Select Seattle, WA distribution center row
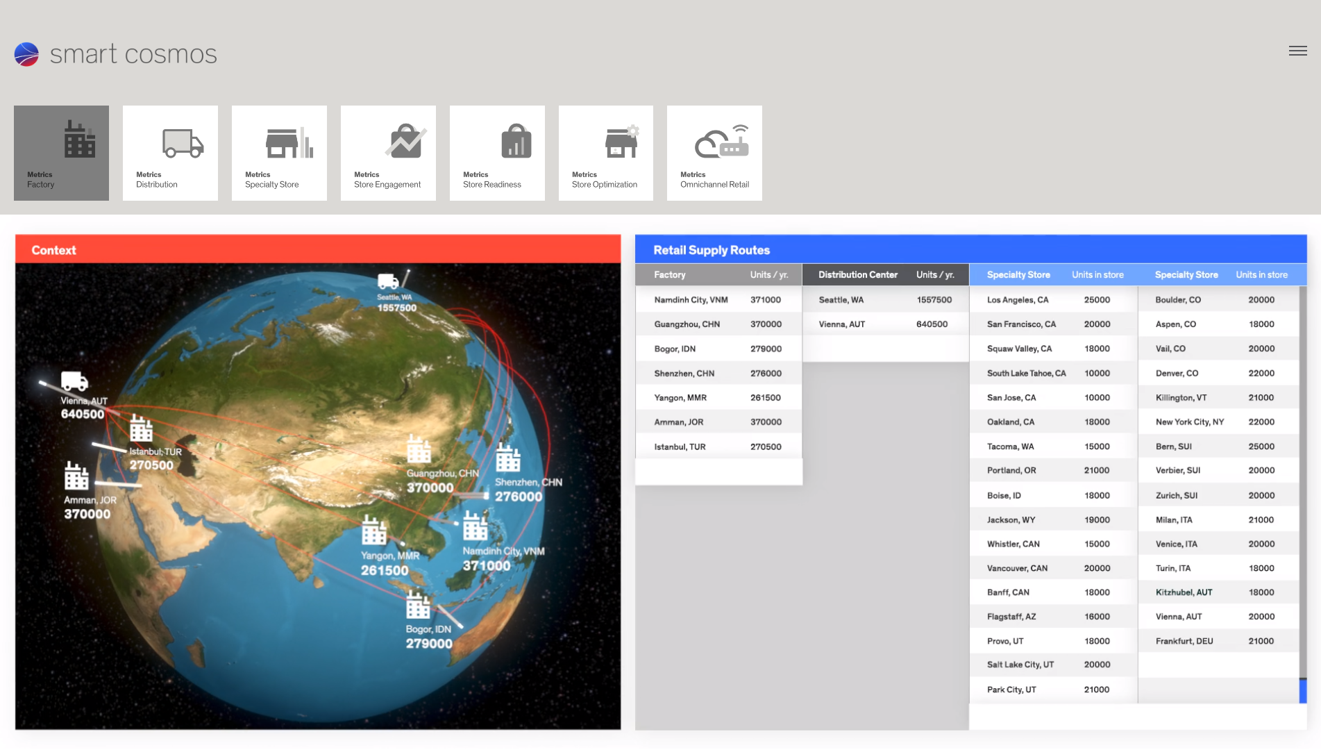1321x750 pixels. point(884,300)
